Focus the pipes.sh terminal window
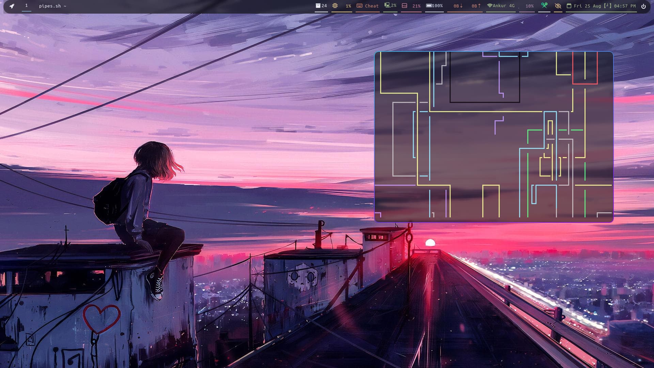This screenshot has width=654, height=368. click(x=494, y=137)
